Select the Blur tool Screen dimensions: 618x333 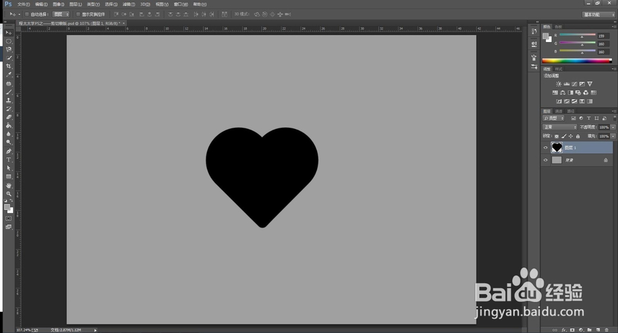click(9, 133)
